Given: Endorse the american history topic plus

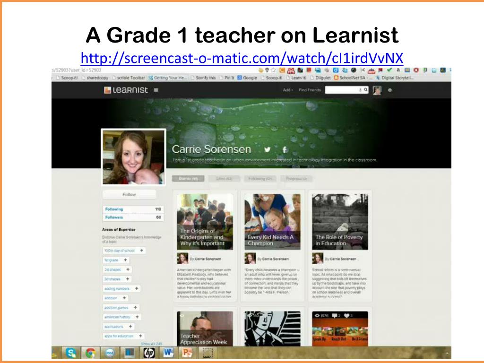Looking at the screenshot, I should click(x=137, y=317).
